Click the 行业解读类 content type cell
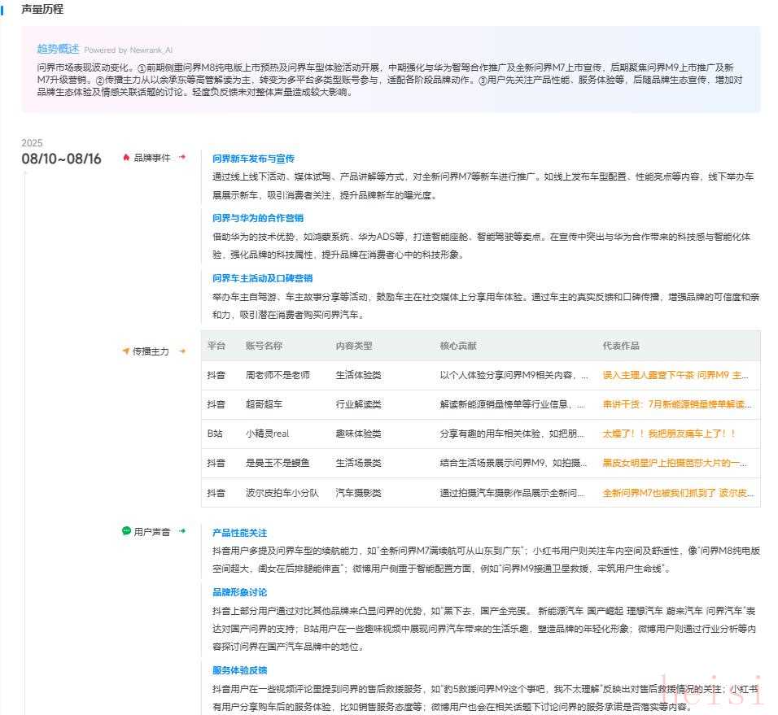Viewport: 778px width, 715px height. click(x=358, y=404)
